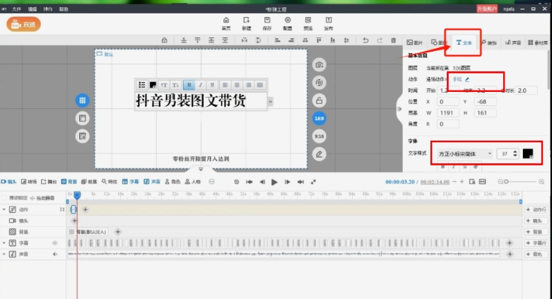Select the 16:9 aspect ratio
Viewport: 552px width, 299px height.
[319, 118]
